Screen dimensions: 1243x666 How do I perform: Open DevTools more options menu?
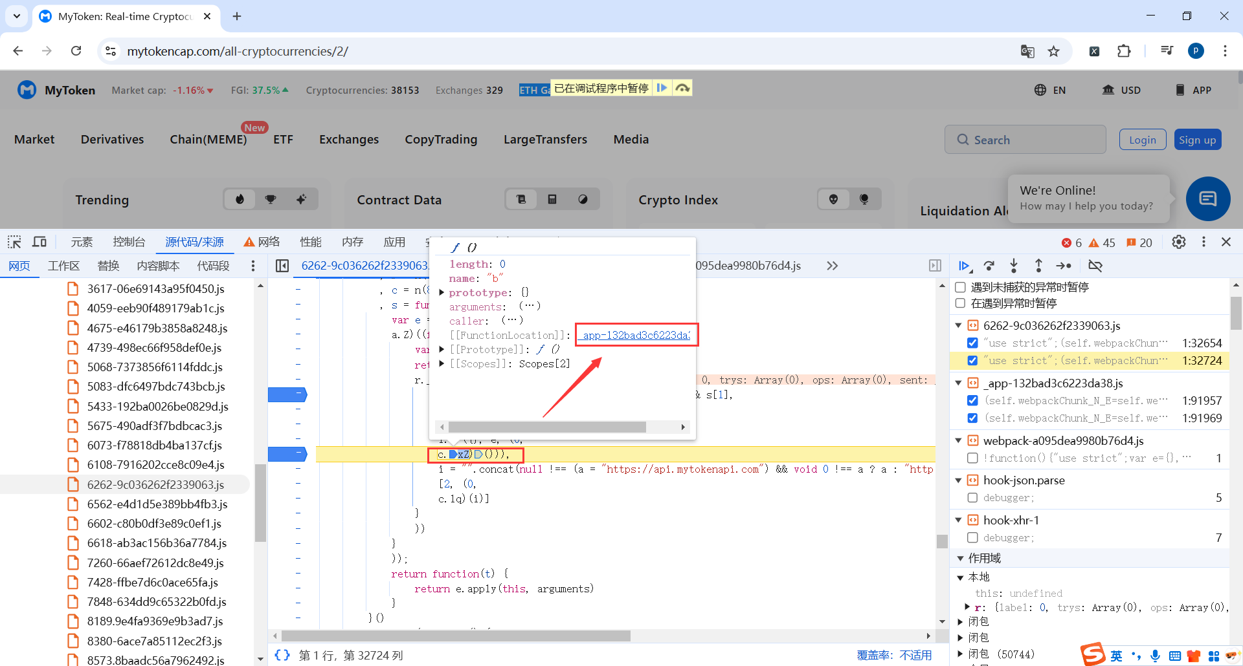pos(1204,242)
